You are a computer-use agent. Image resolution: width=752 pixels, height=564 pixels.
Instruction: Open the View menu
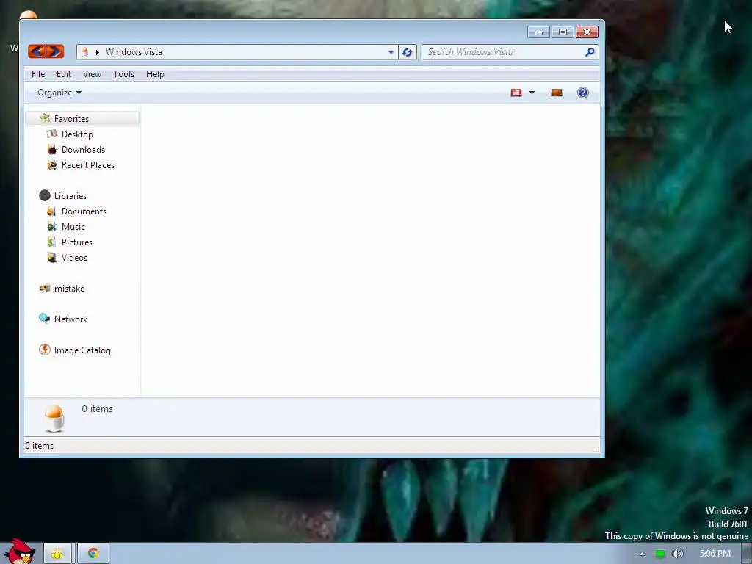pyautogui.click(x=92, y=74)
